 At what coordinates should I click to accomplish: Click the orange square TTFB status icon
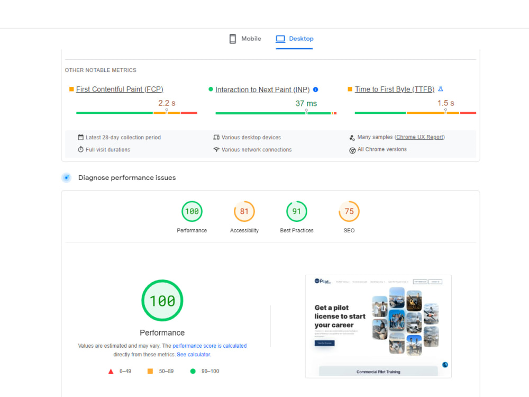[350, 89]
